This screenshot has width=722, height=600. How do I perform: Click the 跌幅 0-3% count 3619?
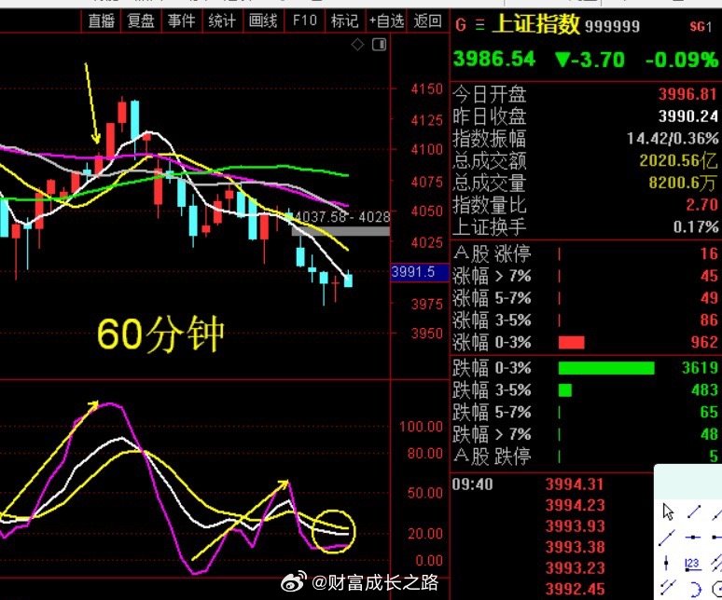700,368
